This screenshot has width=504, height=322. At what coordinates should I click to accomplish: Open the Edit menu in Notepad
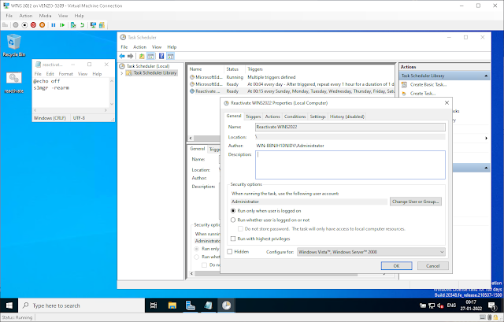pos(50,74)
